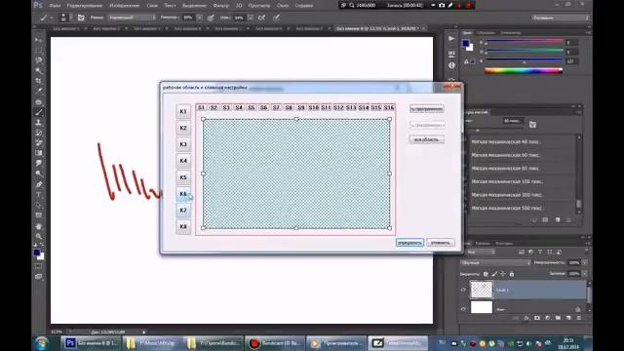Click the lock all icon in Layers panel
The image size is (624, 351).
coord(512,274)
